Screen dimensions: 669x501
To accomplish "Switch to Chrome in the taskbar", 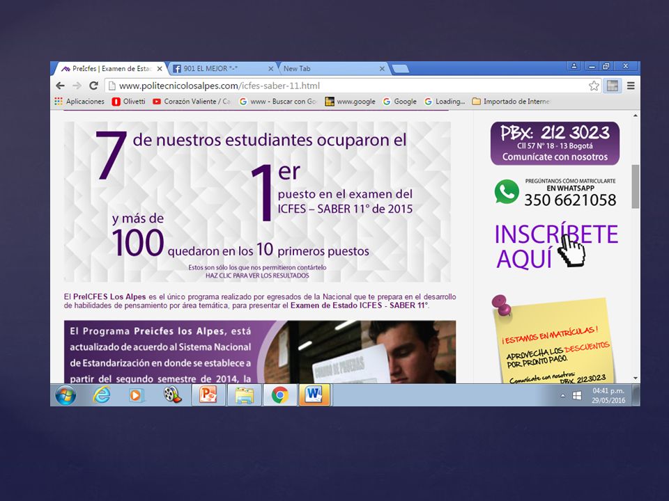I will pos(280,395).
